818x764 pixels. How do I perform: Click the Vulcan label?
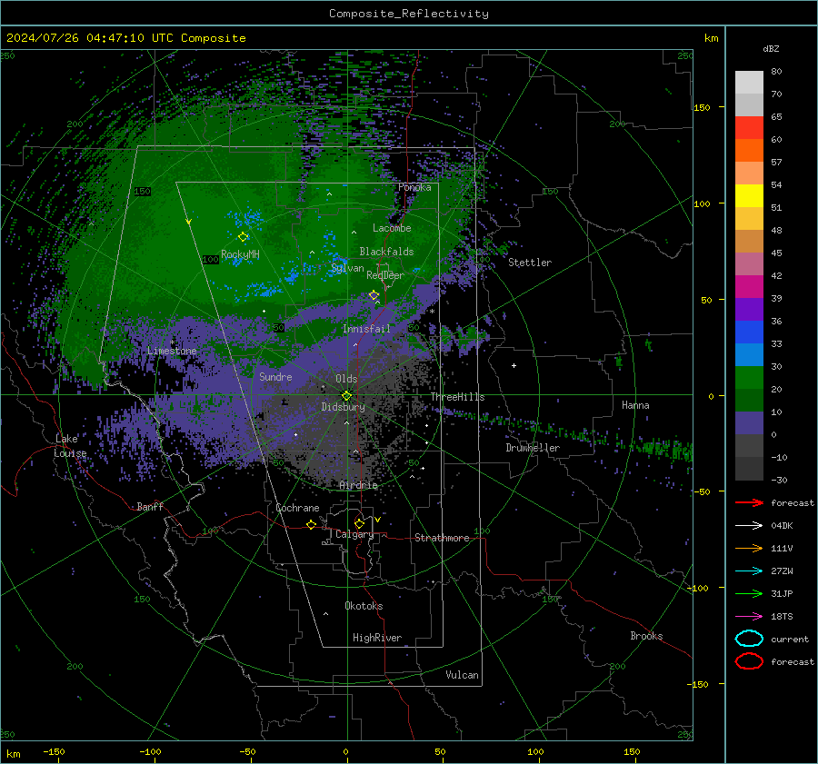click(x=462, y=675)
